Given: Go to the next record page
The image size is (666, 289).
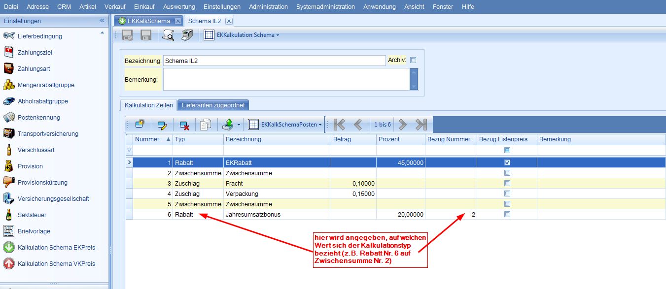Looking at the screenshot, I should tap(403, 125).
